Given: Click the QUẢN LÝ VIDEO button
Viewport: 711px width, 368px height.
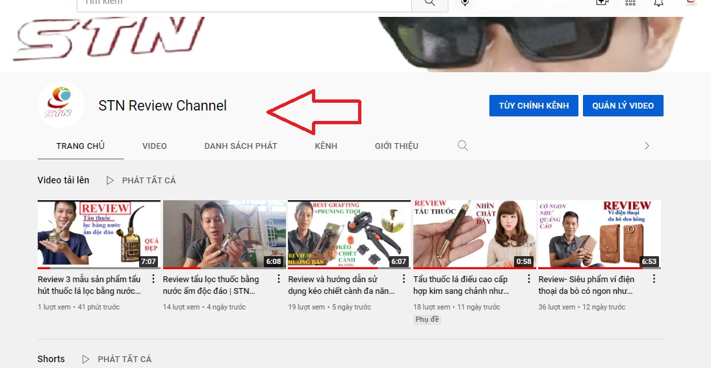Looking at the screenshot, I should [x=623, y=106].
